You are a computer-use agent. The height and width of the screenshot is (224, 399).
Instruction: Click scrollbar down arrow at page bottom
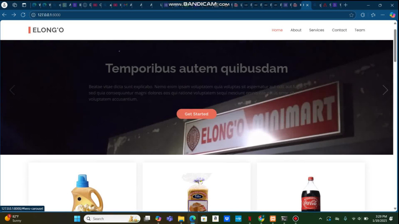395,209
